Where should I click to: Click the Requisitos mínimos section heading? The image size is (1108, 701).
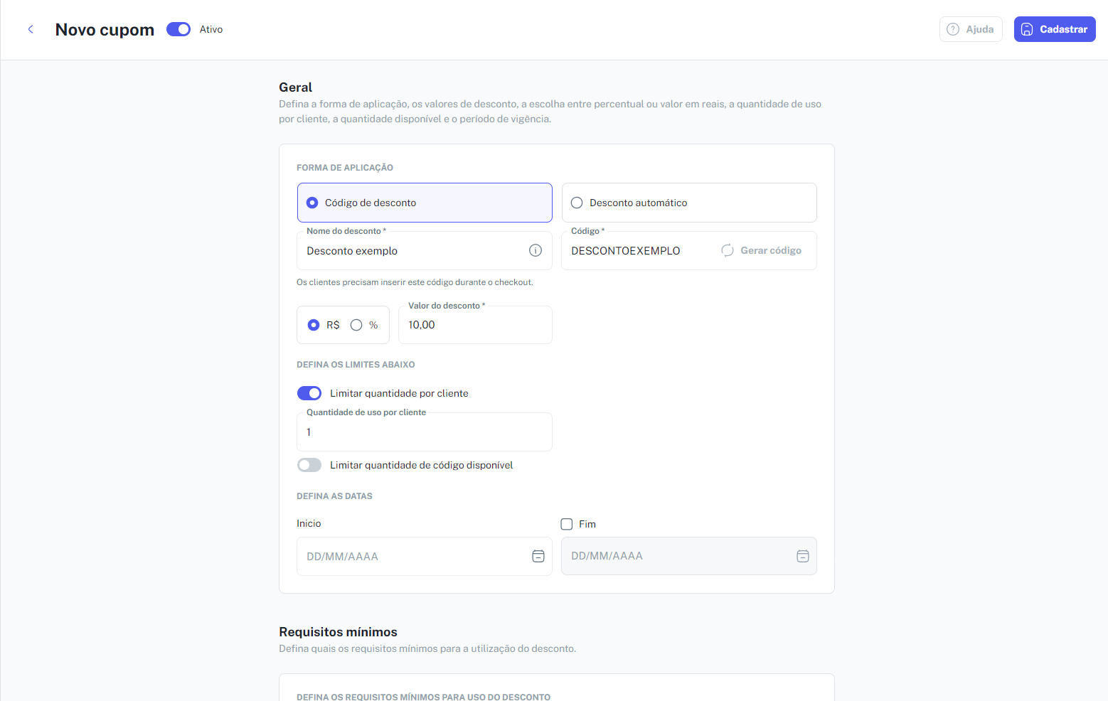pos(338,632)
